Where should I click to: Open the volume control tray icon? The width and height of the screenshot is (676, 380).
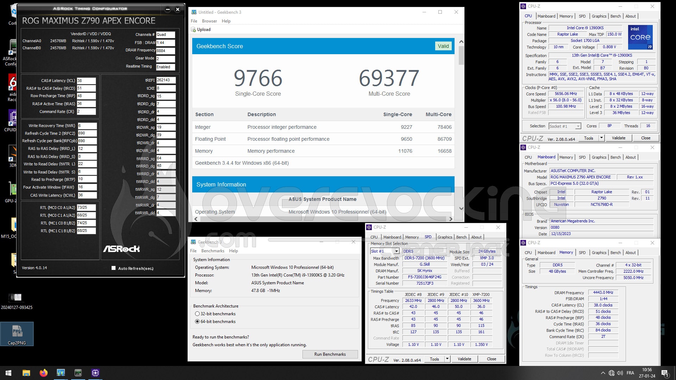[620, 373]
